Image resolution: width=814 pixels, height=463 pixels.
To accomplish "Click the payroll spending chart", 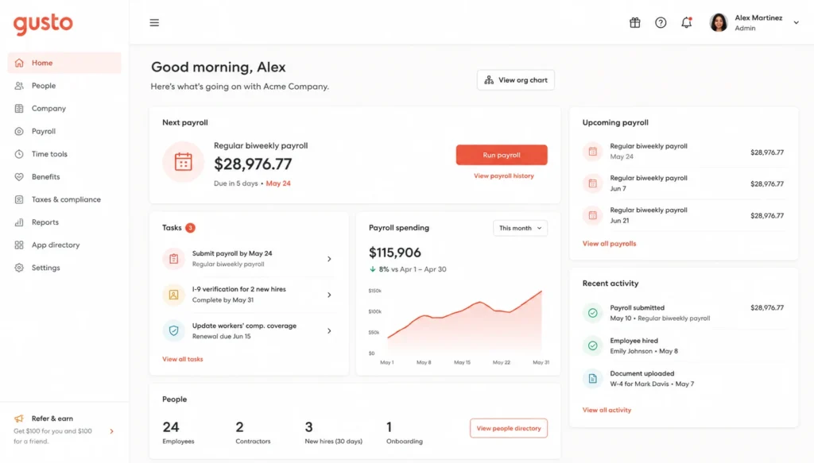I will pyautogui.click(x=459, y=326).
